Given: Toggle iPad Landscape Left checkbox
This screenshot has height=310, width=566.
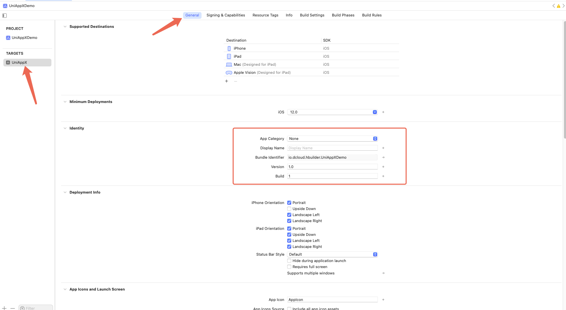Looking at the screenshot, I should [289, 241].
